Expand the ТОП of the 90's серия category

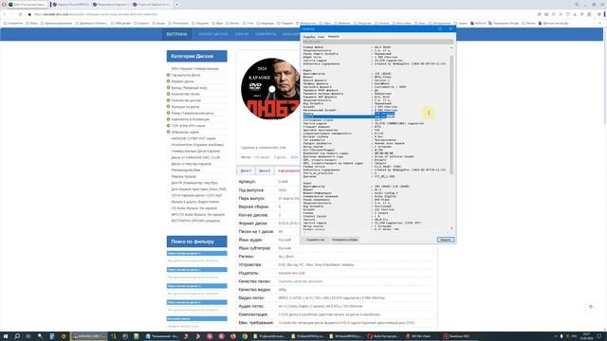[169, 126]
